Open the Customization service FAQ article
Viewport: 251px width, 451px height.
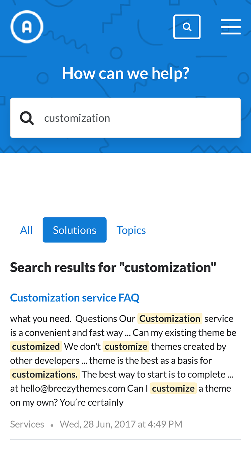pos(75,298)
